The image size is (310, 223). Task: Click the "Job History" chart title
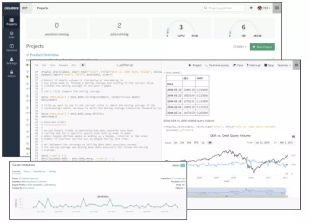103,197
